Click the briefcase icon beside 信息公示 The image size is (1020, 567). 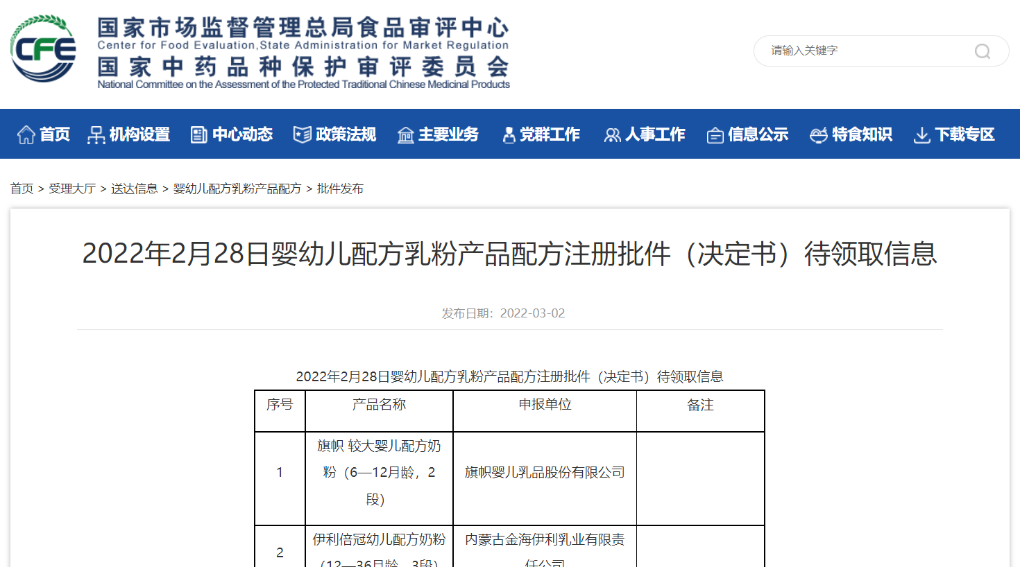coord(715,134)
